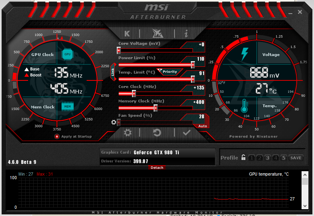Click the GeForce GTX 980 Ti text
314x216 pixels.
pos(156,152)
